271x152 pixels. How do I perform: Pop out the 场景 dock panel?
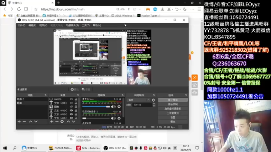(x=45, y=95)
